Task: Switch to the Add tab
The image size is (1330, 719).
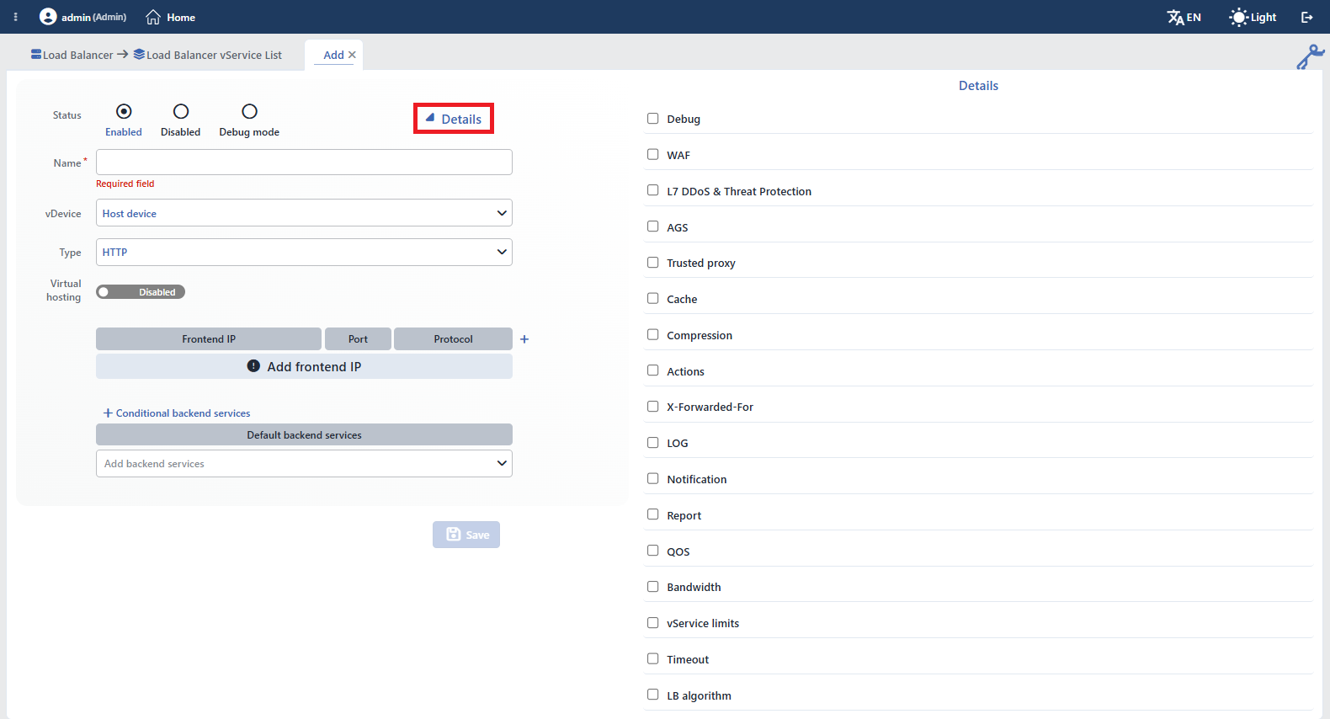Action: [333, 55]
